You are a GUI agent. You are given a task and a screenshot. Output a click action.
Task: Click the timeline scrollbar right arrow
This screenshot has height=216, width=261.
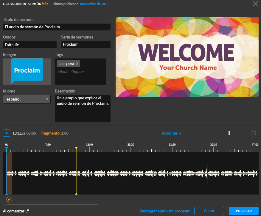pos(256,204)
